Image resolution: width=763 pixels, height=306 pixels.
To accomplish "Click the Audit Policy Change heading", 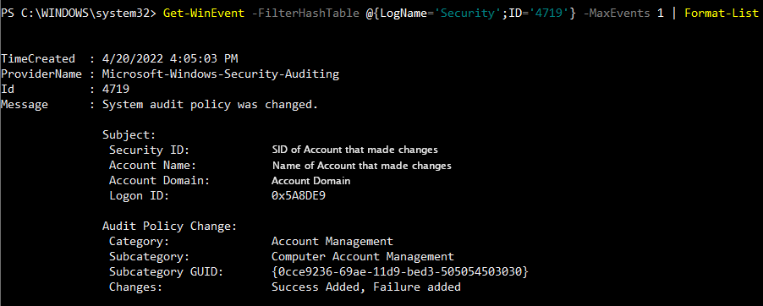I will [x=169, y=227].
